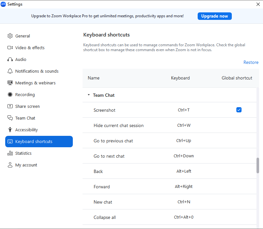Select Keyboard shortcuts in sidebar
Image resolution: width=263 pixels, height=229 pixels.
click(x=39, y=141)
